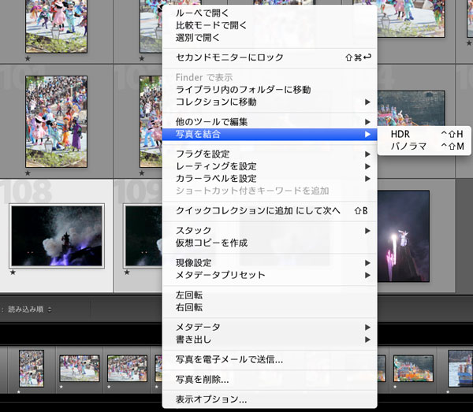Select grid photo numbered 108
The height and width of the screenshot is (412, 473).
pos(57,236)
